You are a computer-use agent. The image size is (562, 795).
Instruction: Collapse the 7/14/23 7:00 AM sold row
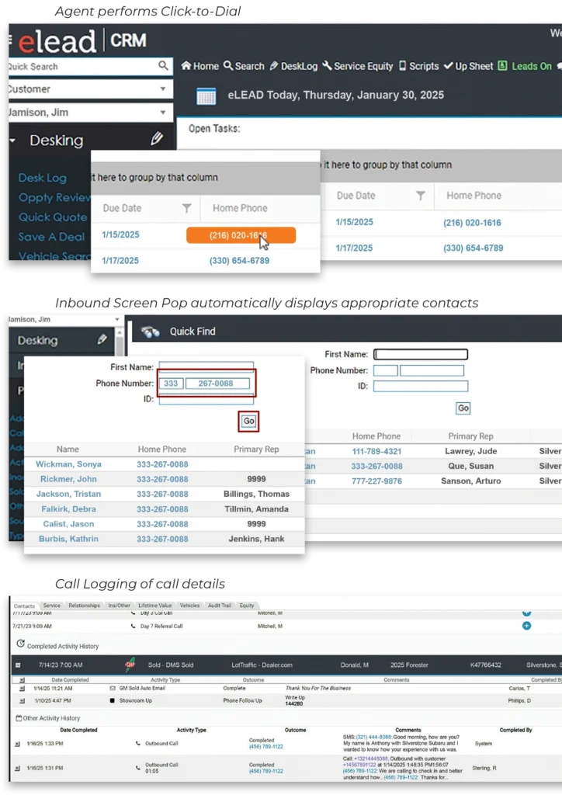click(18, 665)
